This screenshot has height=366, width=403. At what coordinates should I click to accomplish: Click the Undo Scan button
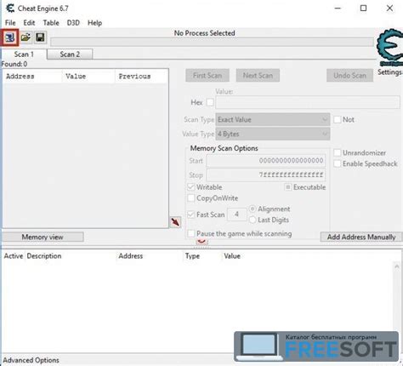coord(349,75)
